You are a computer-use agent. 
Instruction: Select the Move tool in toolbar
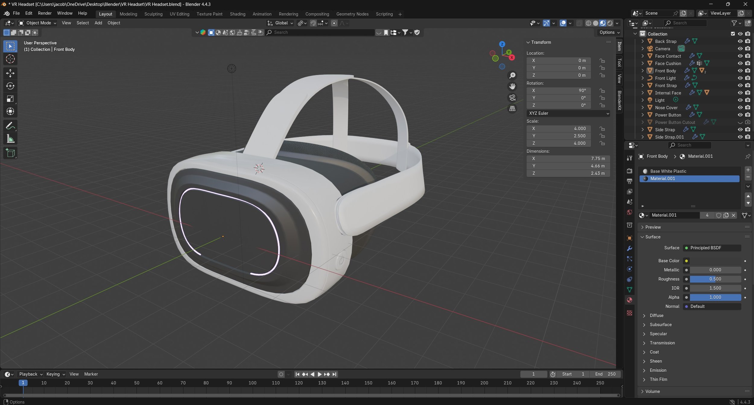(x=10, y=73)
